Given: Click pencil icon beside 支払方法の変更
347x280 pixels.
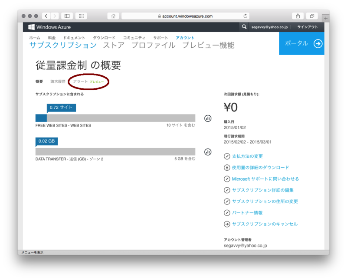Looking at the screenshot, I should [227, 156].
